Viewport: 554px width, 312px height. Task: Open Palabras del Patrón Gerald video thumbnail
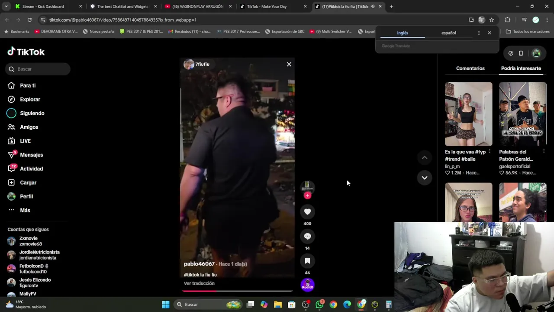[x=522, y=114]
